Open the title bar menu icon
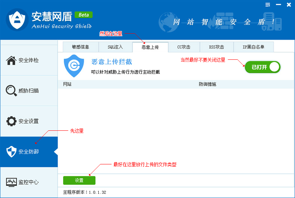Screen dimensions: 295x198 click(x=268, y=5)
